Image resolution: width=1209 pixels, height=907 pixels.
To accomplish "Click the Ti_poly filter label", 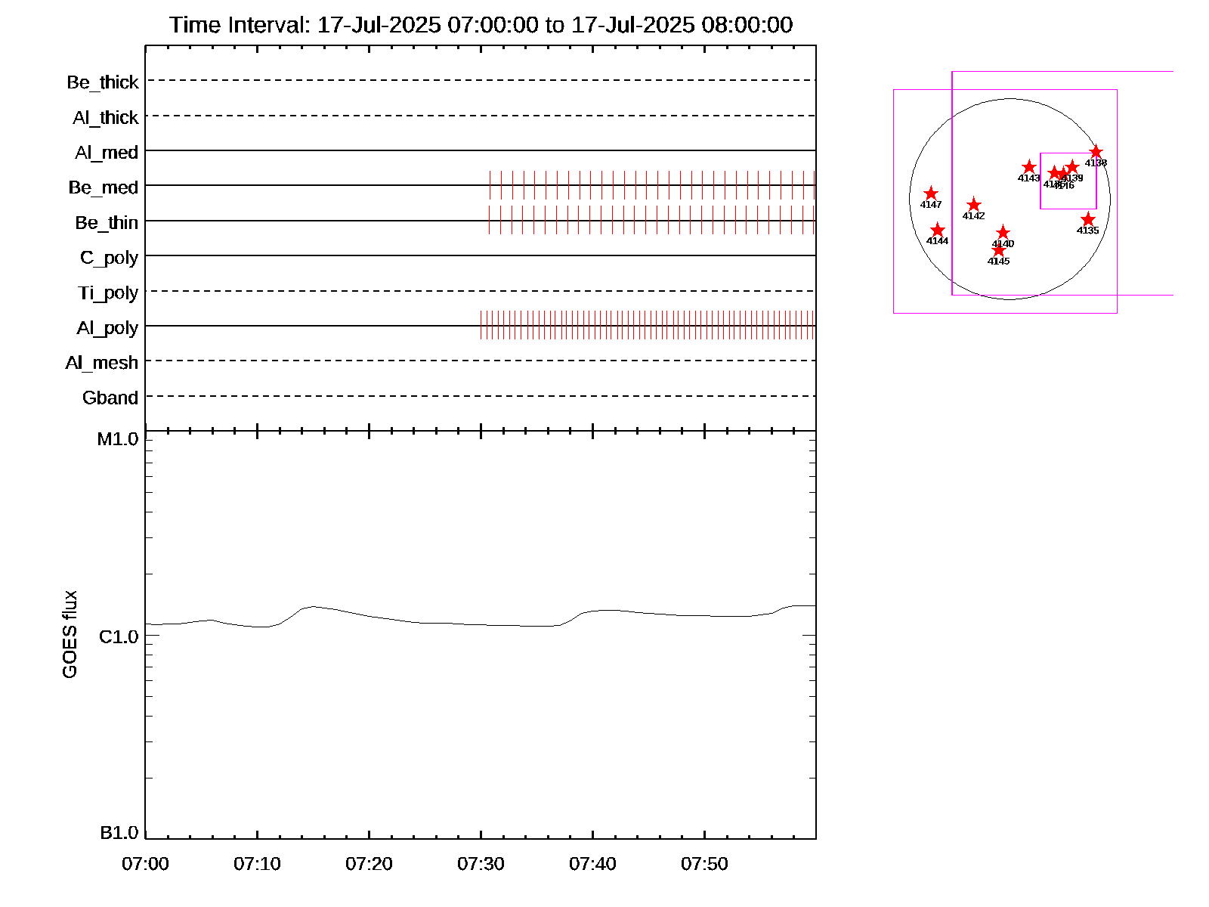I will [x=107, y=293].
